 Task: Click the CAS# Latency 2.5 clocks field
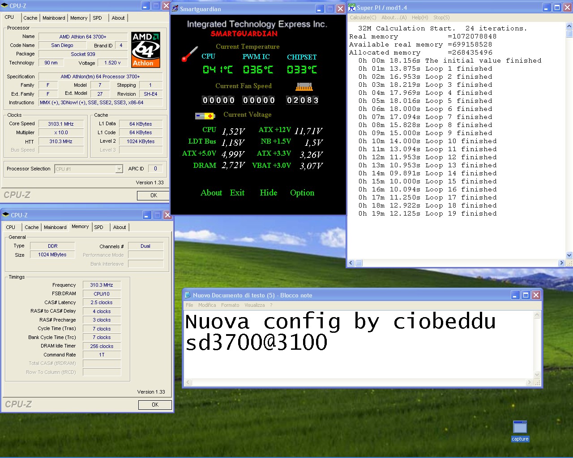point(102,302)
